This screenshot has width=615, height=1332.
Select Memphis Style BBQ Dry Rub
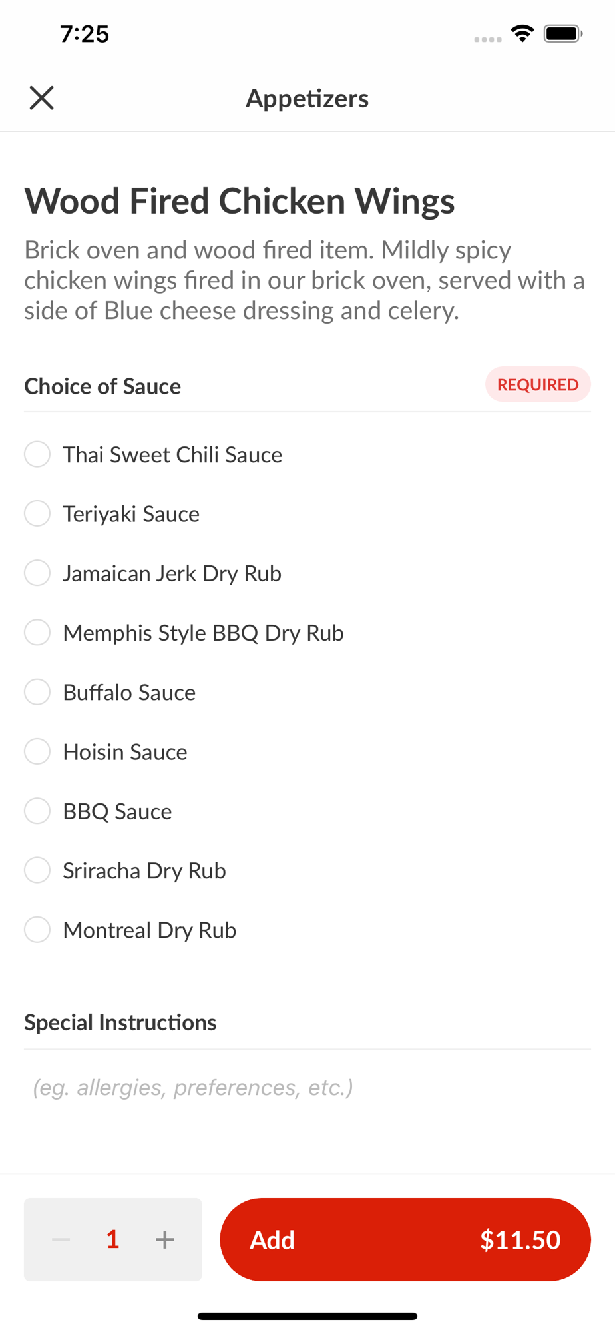37,633
